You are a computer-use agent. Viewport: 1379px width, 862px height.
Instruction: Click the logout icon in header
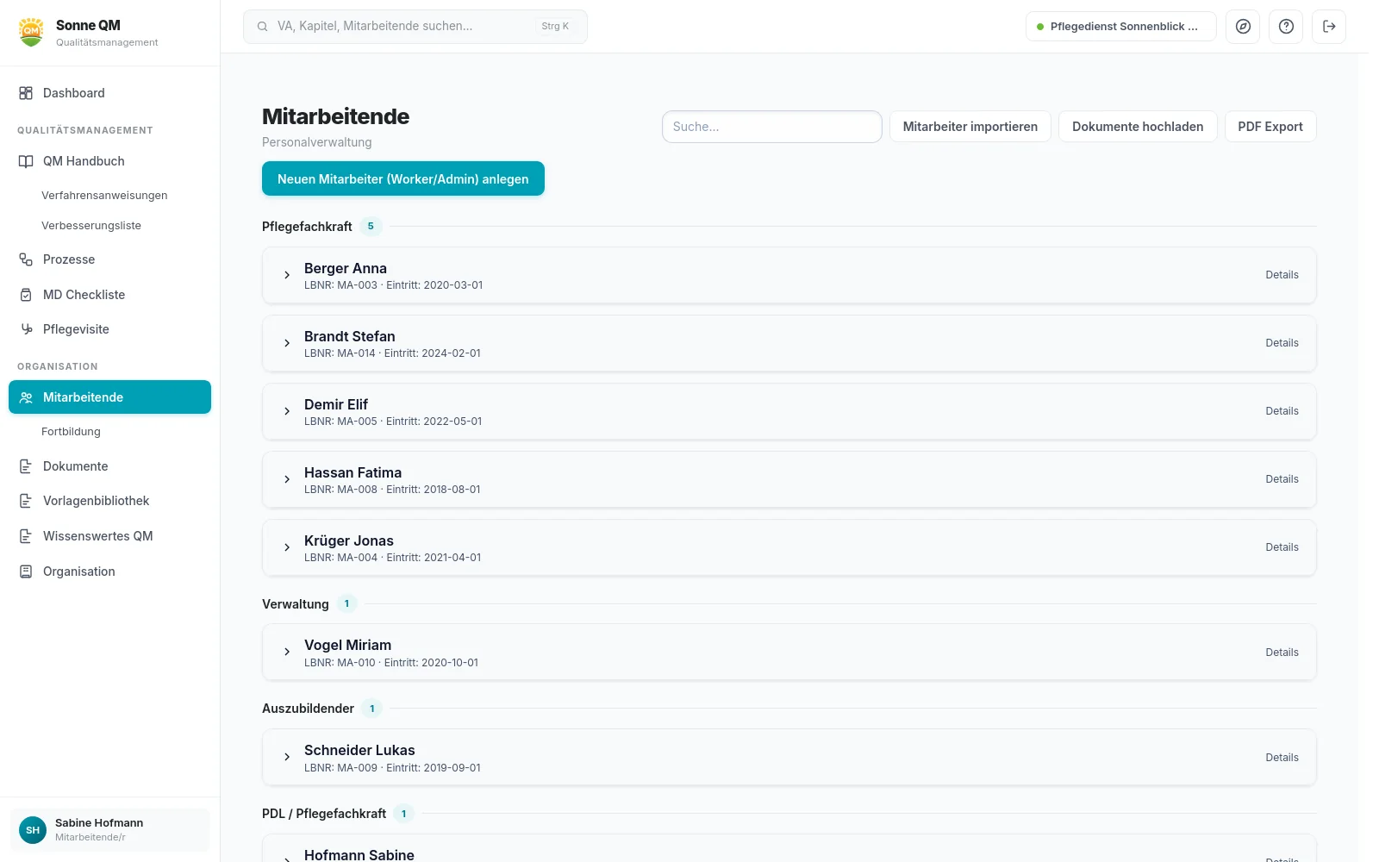(1329, 27)
